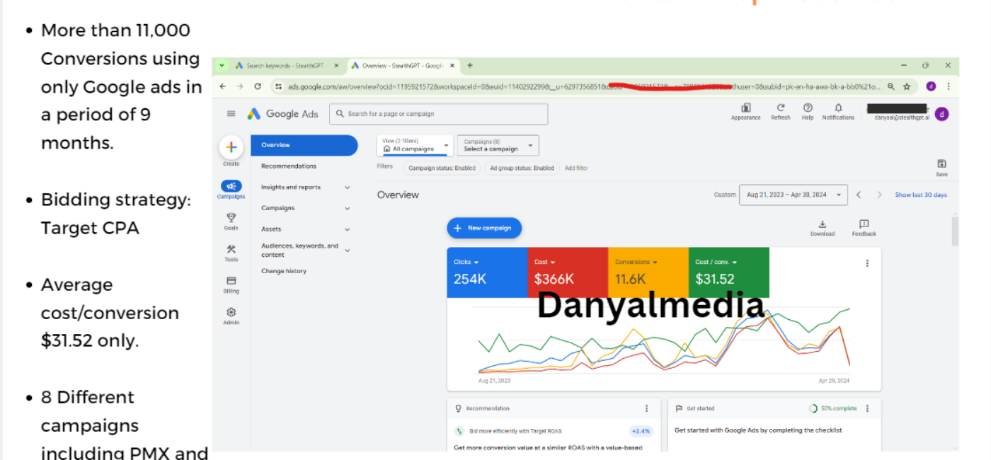Open the custom date range dropdown
Screen dimensions: 991x460
(x=793, y=195)
